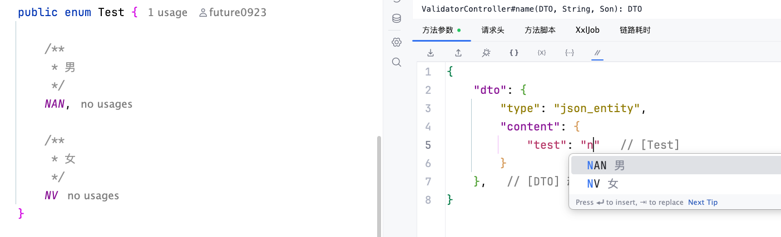
Task: Click the future0923 author hint
Action: point(233,12)
